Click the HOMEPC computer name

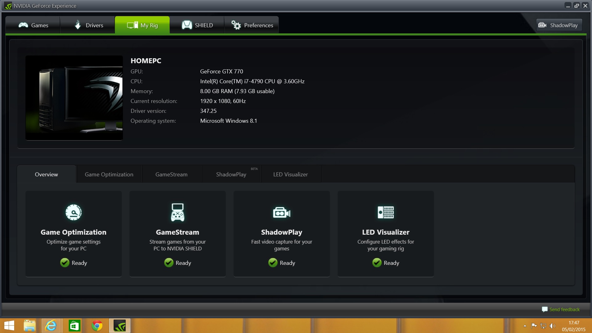(146, 61)
